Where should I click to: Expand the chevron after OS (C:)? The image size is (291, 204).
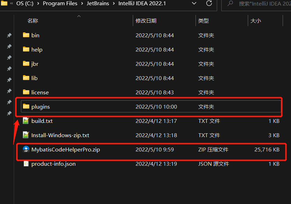click(38, 3)
